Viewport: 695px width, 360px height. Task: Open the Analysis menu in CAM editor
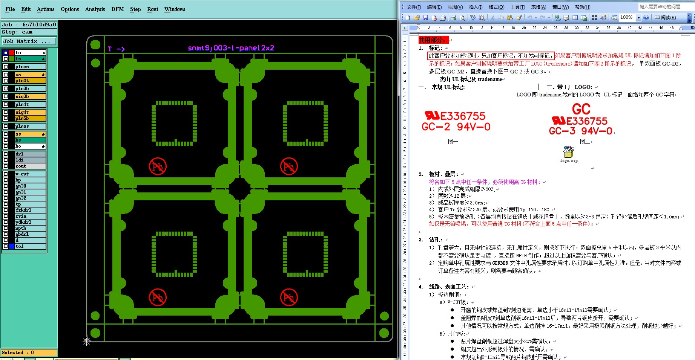point(95,9)
